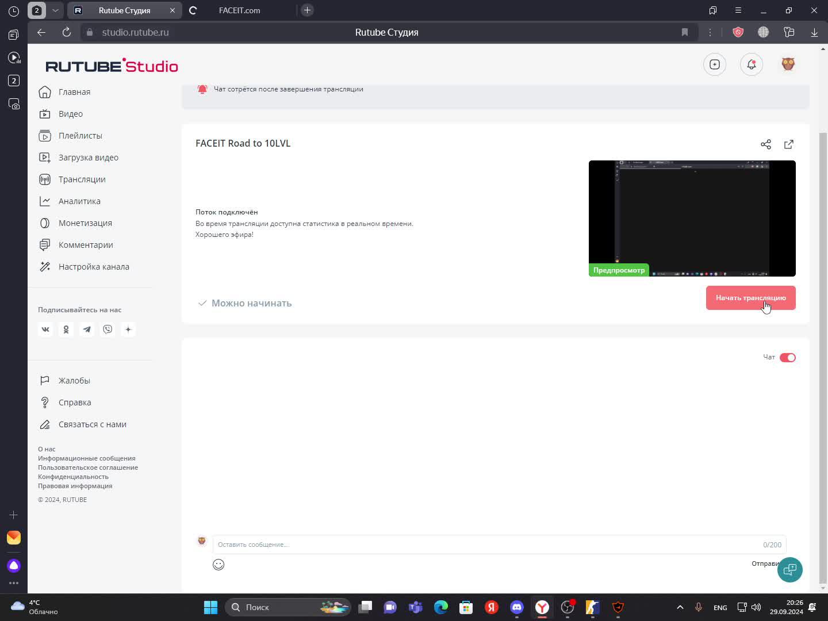The image size is (828, 621).
Task: Click the taskbar volume icon
Action: click(756, 607)
